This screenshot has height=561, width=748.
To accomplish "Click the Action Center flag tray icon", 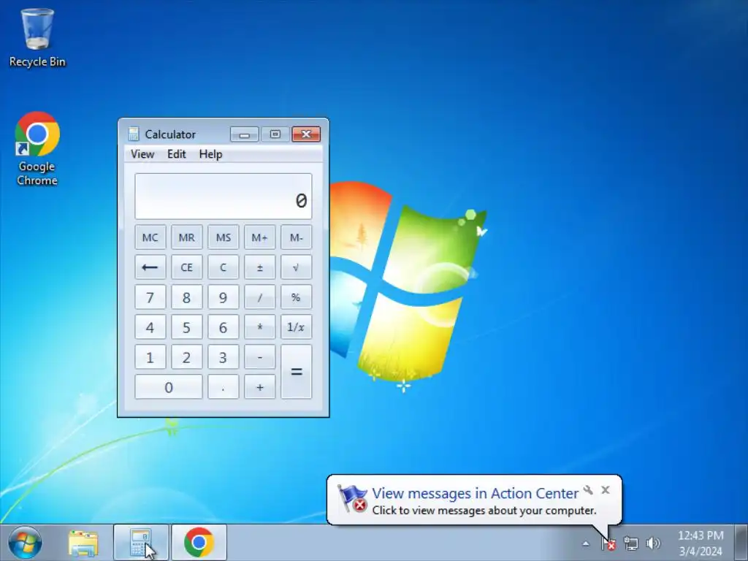I will 608,543.
